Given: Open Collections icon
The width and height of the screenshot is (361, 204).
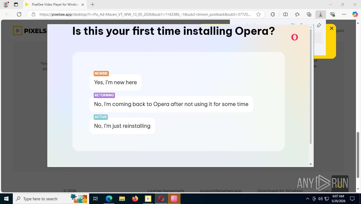Looking at the screenshot, I should [x=309, y=14].
